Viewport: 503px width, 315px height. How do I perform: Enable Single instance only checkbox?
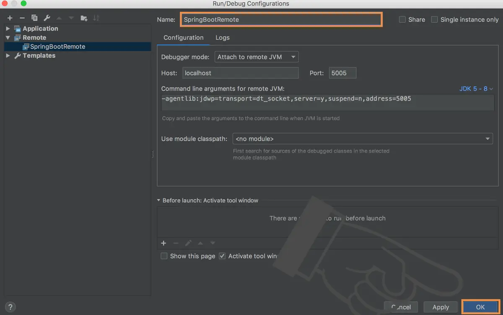(x=435, y=19)
